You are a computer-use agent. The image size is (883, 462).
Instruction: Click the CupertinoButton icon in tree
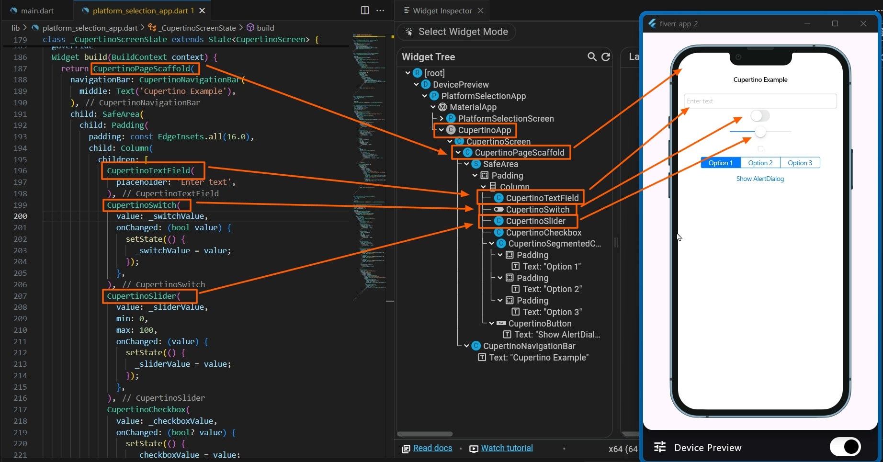click(x=501, y=323)
